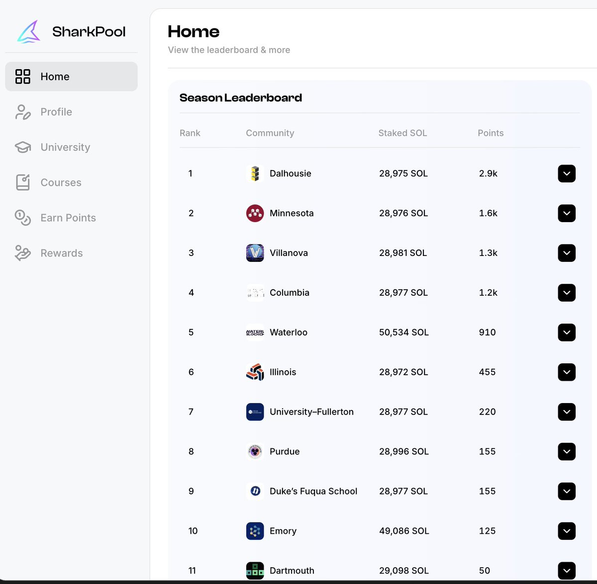The width and height of the screenshot is (597, 584).
Task: Click the Minnesota community logo
Action: coord(255,213)
